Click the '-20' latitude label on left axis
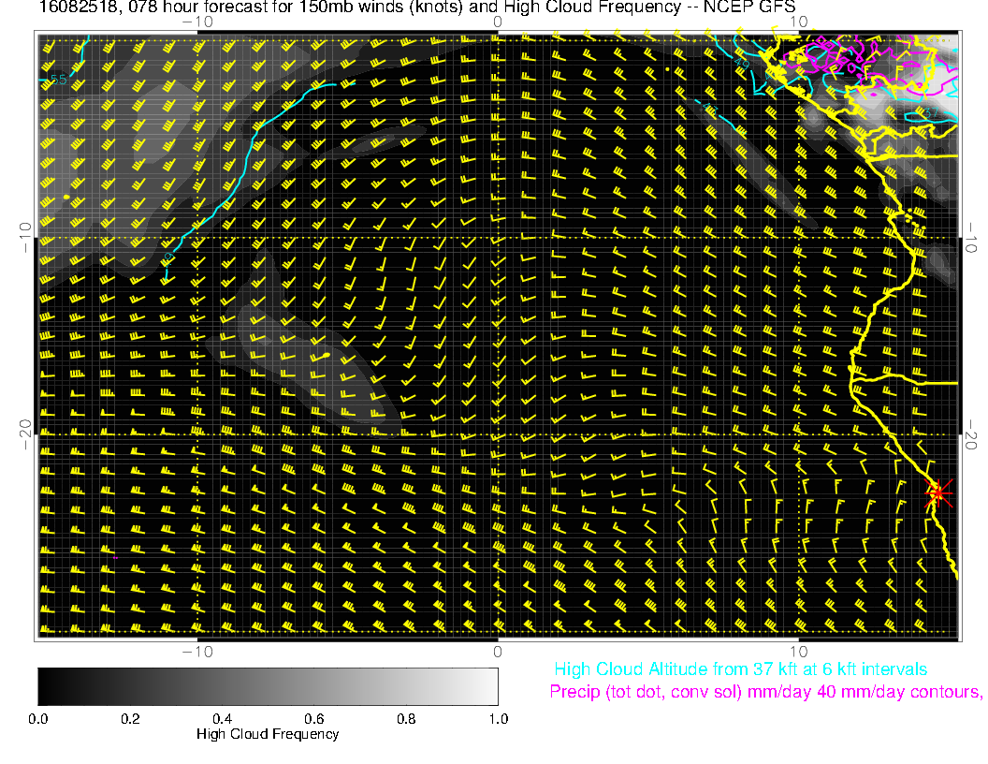The width and height of the screenshot is (988, 764). pos(25,435)
